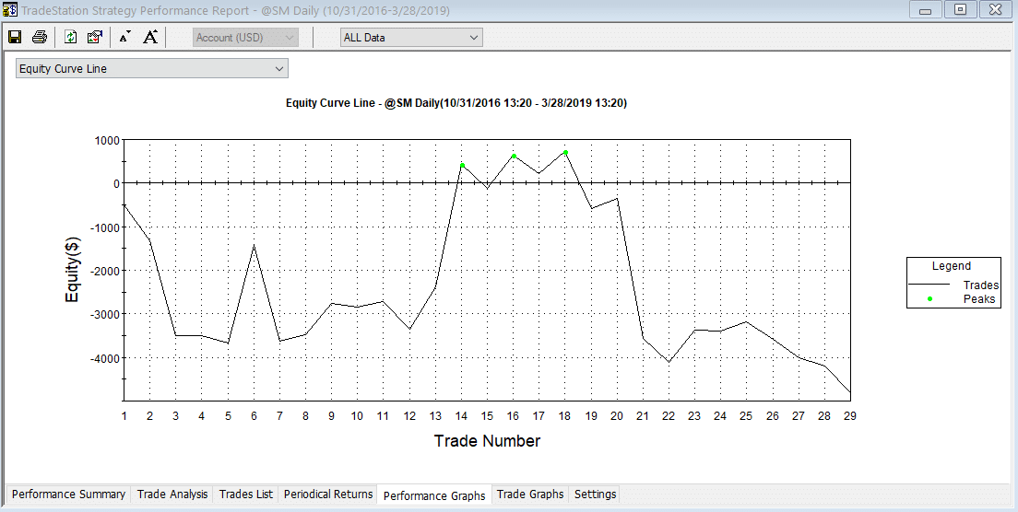Maximize the Strategy Performance Report window
Screen dimensions: 1018x512
pos(961,10)
